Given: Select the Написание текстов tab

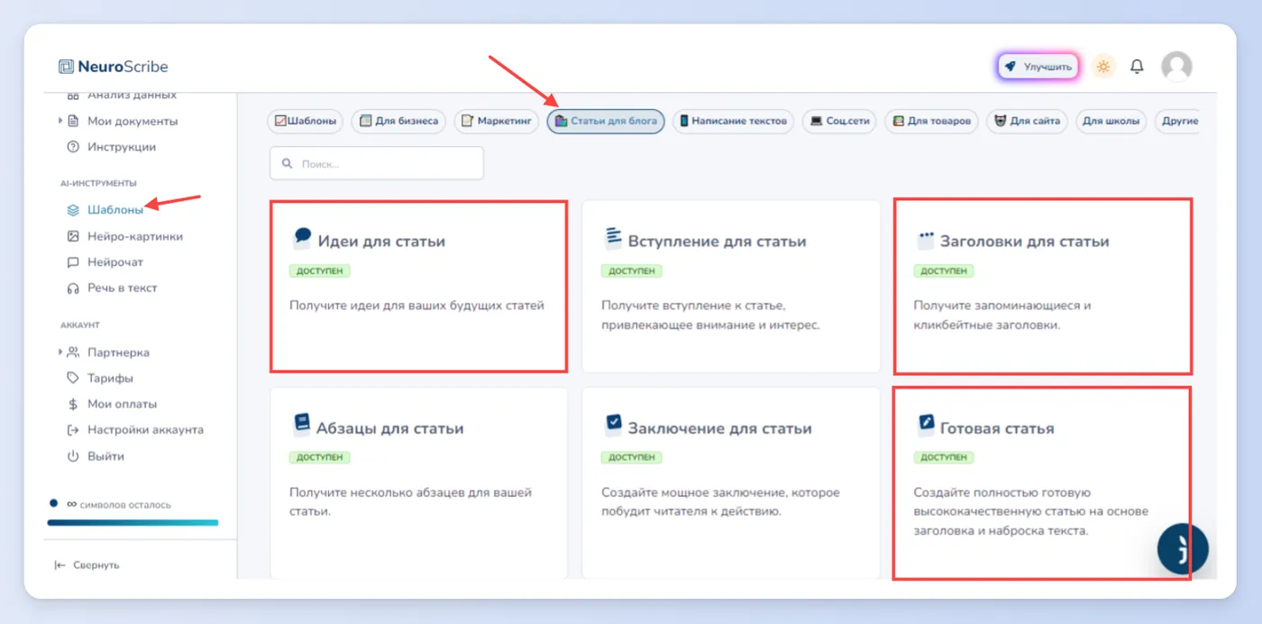Looking at the screenshot, I should click(x=733, y=121).
